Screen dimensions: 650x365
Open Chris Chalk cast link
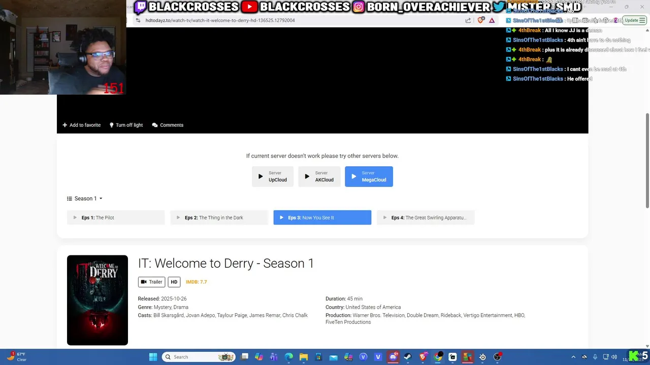tap(295, 315)
